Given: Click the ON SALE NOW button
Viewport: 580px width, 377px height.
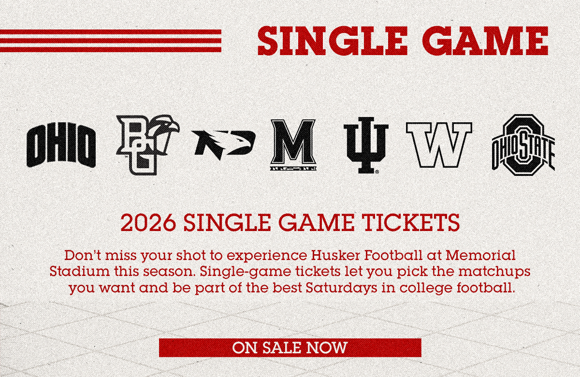Looking at the screenshot, I should point(290,348).
